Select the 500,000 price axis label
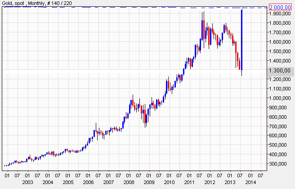The height and width of the screenshot is (189, 295). [x=278, y=145]
